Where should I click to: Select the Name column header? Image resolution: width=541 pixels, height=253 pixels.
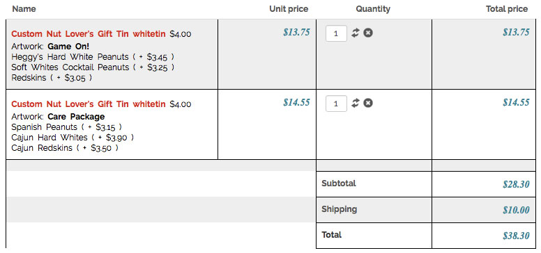point(24,9)
